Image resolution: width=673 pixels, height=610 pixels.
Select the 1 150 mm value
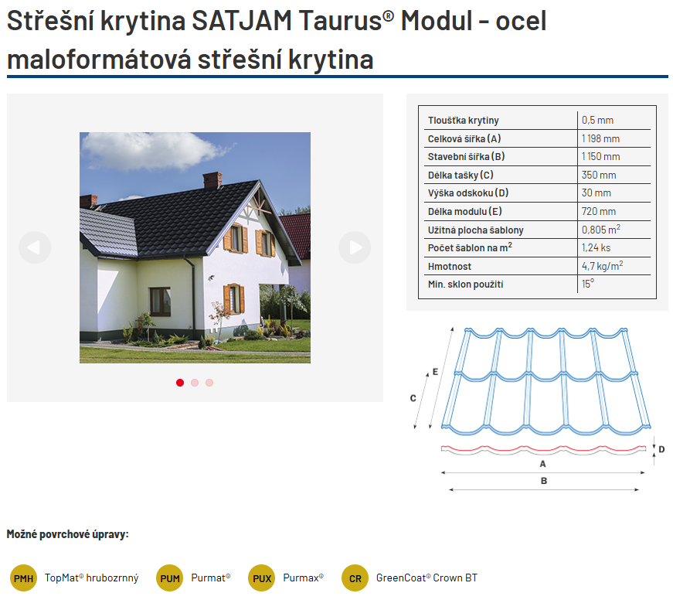coord(600,157)
